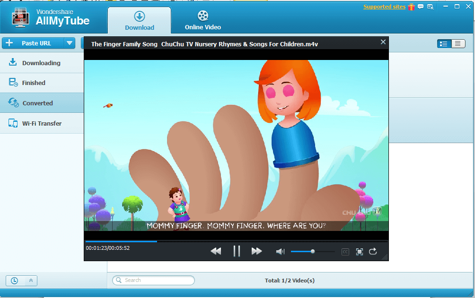Click the search-list icon in title bar
This screenshot has height=298, width=475.
coord(430,7)
